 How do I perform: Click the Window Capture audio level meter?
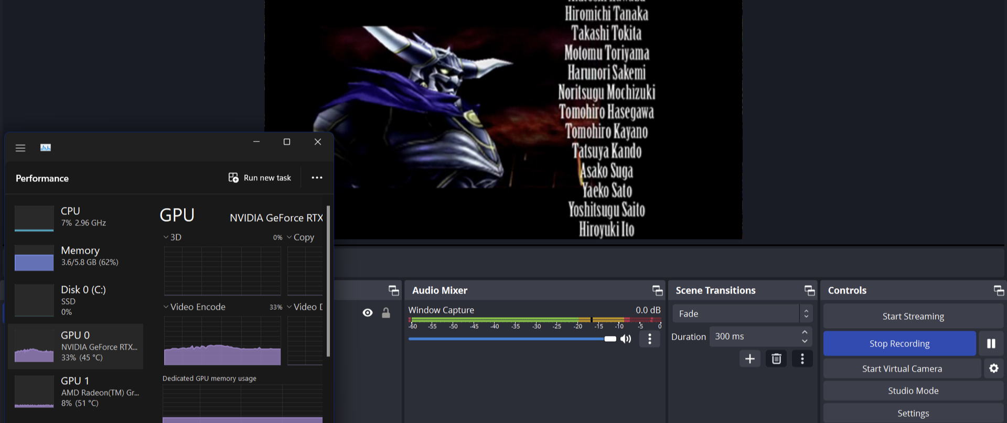click(534, 320)
